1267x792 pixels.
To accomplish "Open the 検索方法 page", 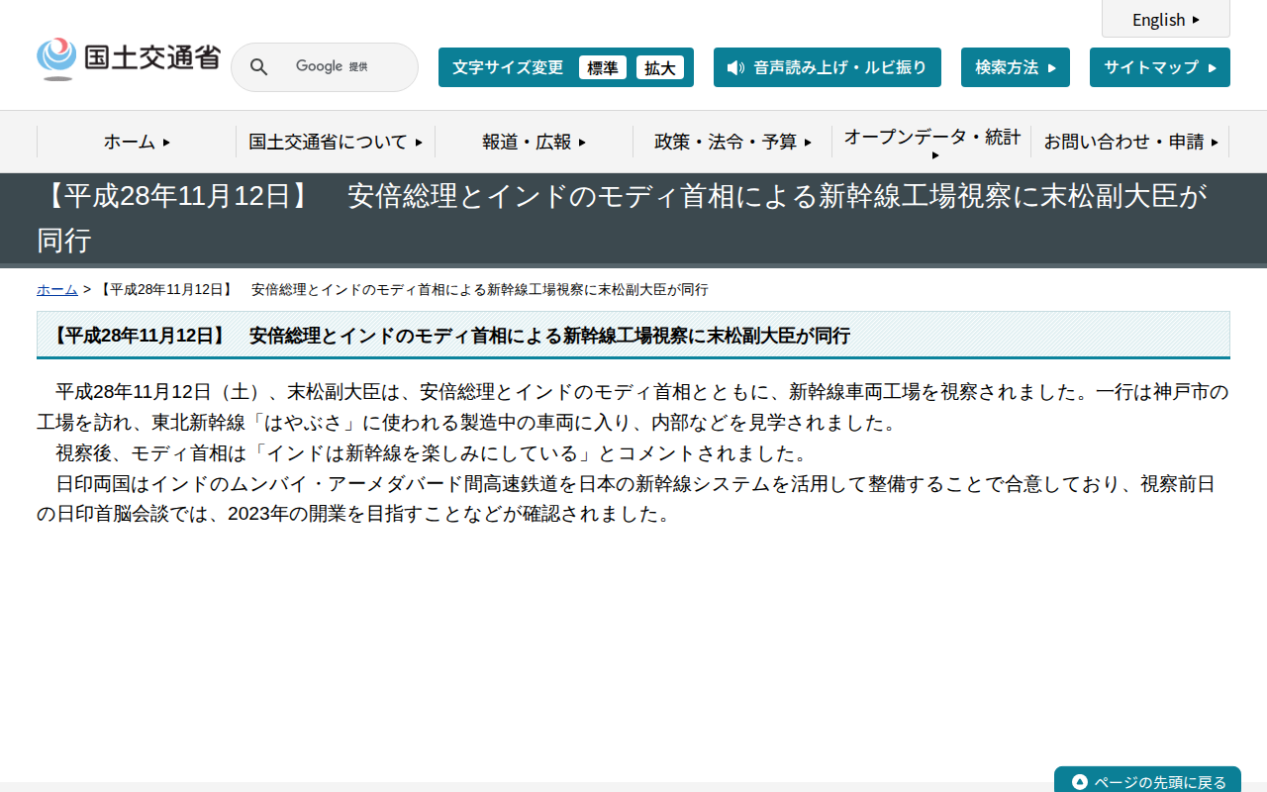I will 1016,67.
